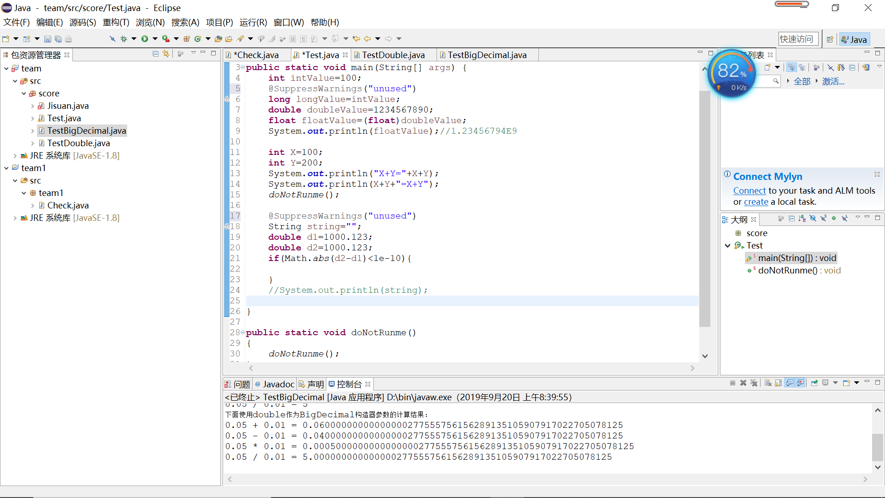The image size is (885, 498).
Task: Collapse Test class in Outline
Action: (727, 246)
